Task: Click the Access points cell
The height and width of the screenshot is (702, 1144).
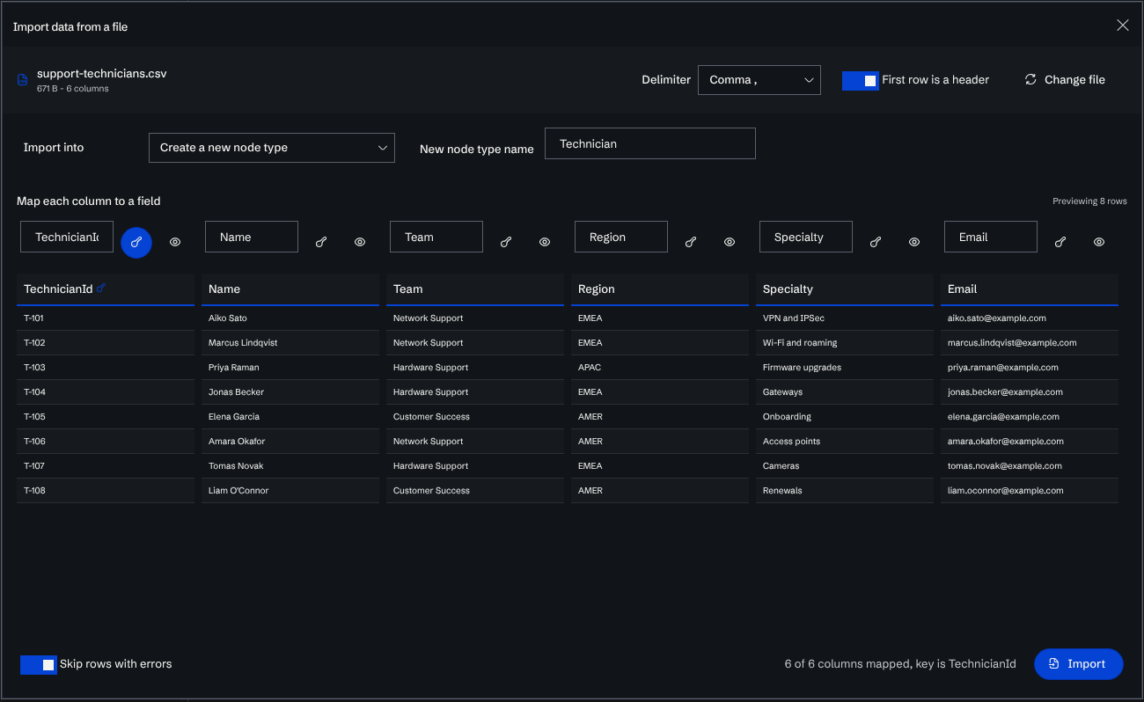Action: 845,442
